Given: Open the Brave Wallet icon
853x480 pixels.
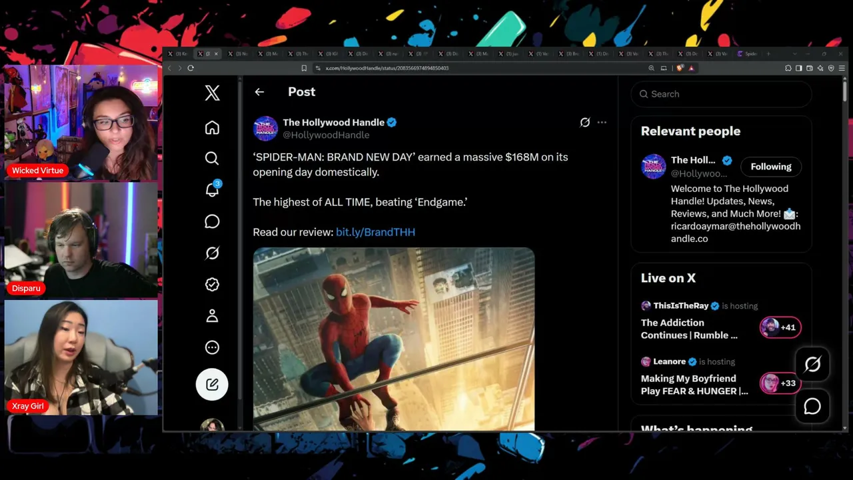Looking at the screenshot, I should 810,68.
